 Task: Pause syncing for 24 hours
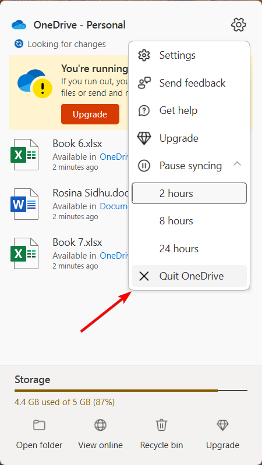pos(189,249)
